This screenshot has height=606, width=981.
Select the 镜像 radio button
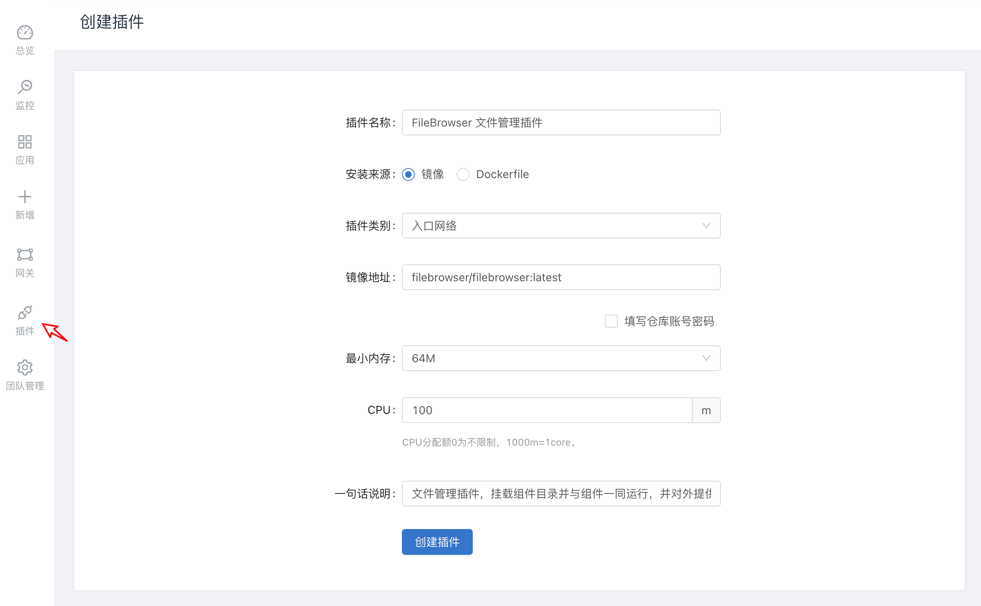tap(408, 174)
